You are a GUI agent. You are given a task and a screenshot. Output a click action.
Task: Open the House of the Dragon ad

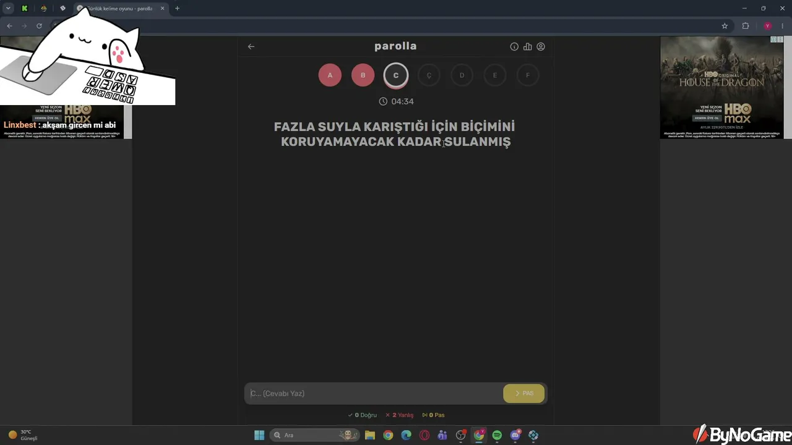pyautogui.click(x=721, y=87)
